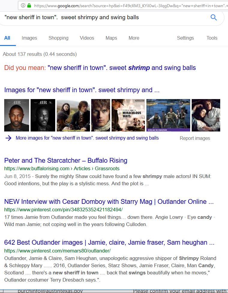This screenshot has height=293, width=228.
Task: Open close-up red-haired man thumbnail
Action: (100, 115)
